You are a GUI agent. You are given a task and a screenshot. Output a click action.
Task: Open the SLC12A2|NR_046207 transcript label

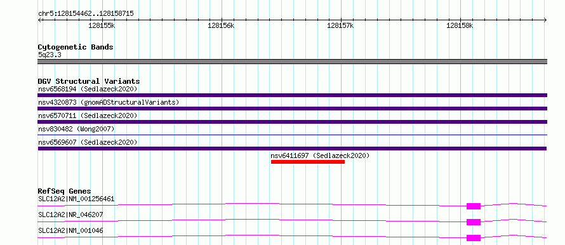[x=70, y=215]
